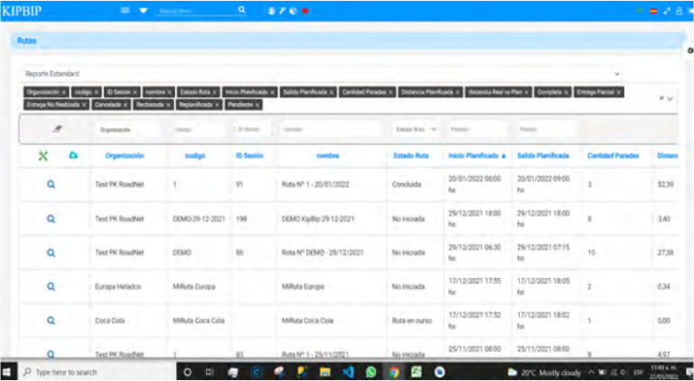View details of Ruta N° 1 - 20/01/2022 row

[51, 184]
